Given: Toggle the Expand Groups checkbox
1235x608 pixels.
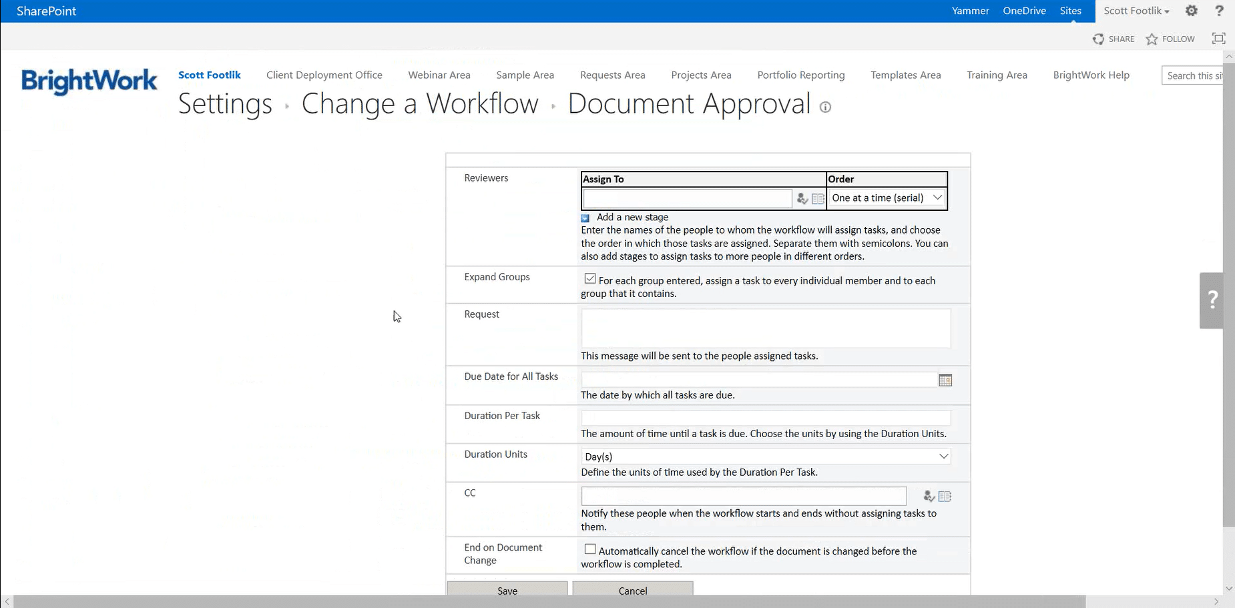Looking at the screenshot, I should [x=590, y=279].
